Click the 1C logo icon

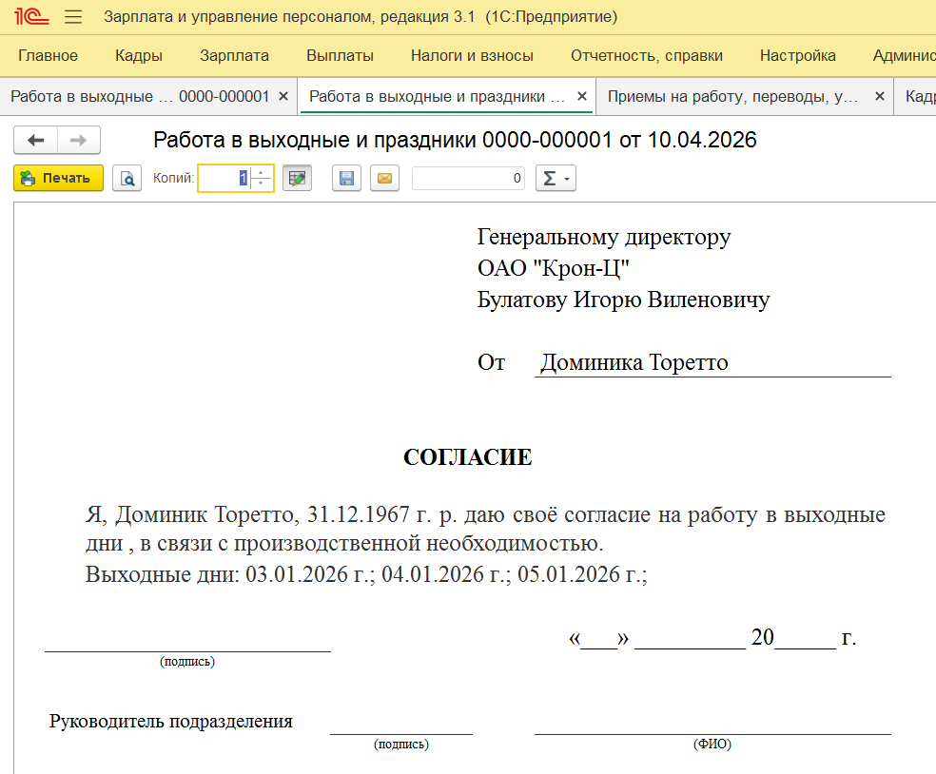point(31,16)
